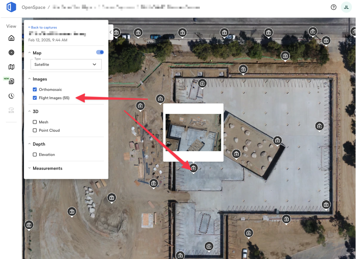This screenshot has height=259, width=356.
Task: Toggle the Map layer switch off
Action: pos(100,52)
